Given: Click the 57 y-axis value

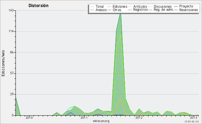Looking at the screenshot, I should (x=12, y=73).
